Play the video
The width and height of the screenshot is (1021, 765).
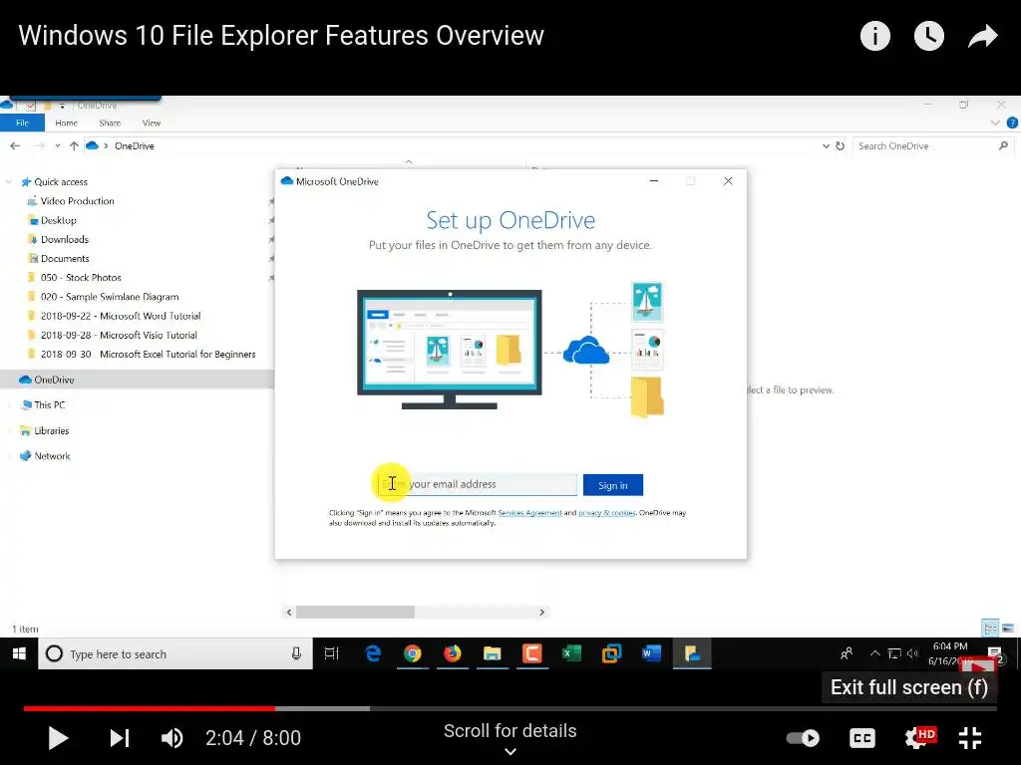click(58, 738)
